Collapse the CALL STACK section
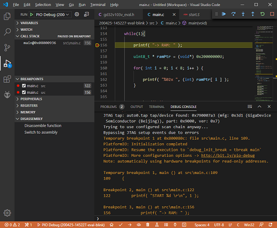 [x=55, y=36]
